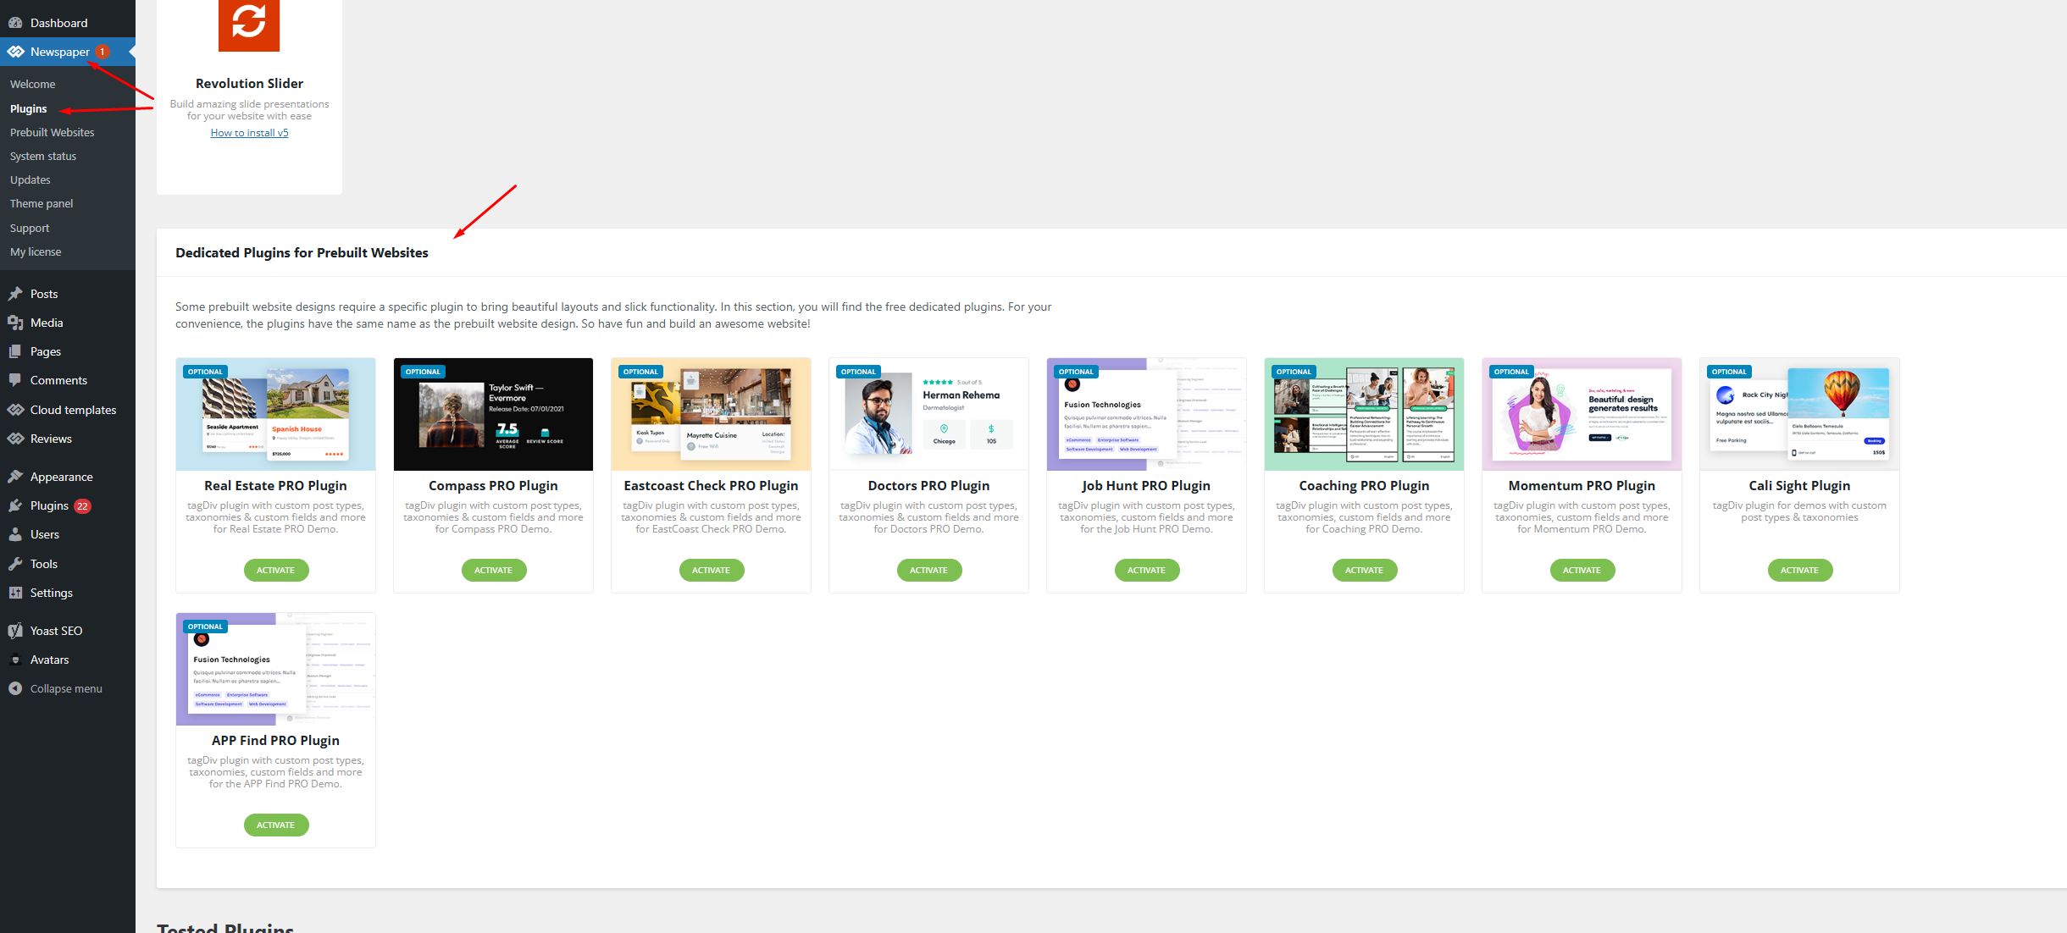Activate the Compass PRO Plugin
This screenshot has height=933, width=2067.
pos(494,571)
